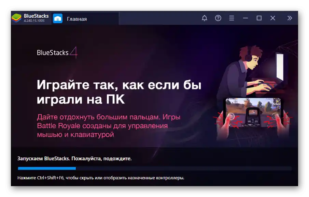Minimize the BlueStacks window
309x197 pixels.
click(245, 18)
